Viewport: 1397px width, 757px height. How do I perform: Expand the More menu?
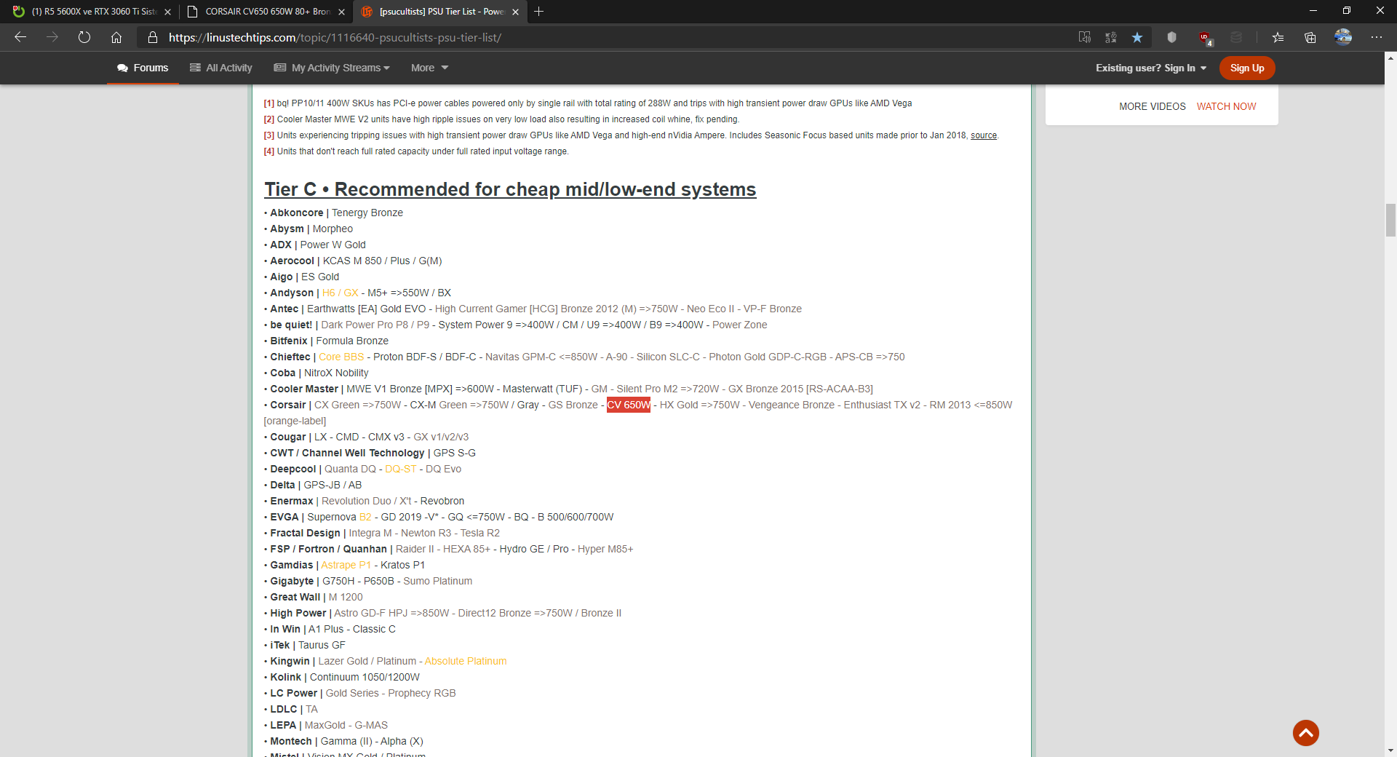429,68
